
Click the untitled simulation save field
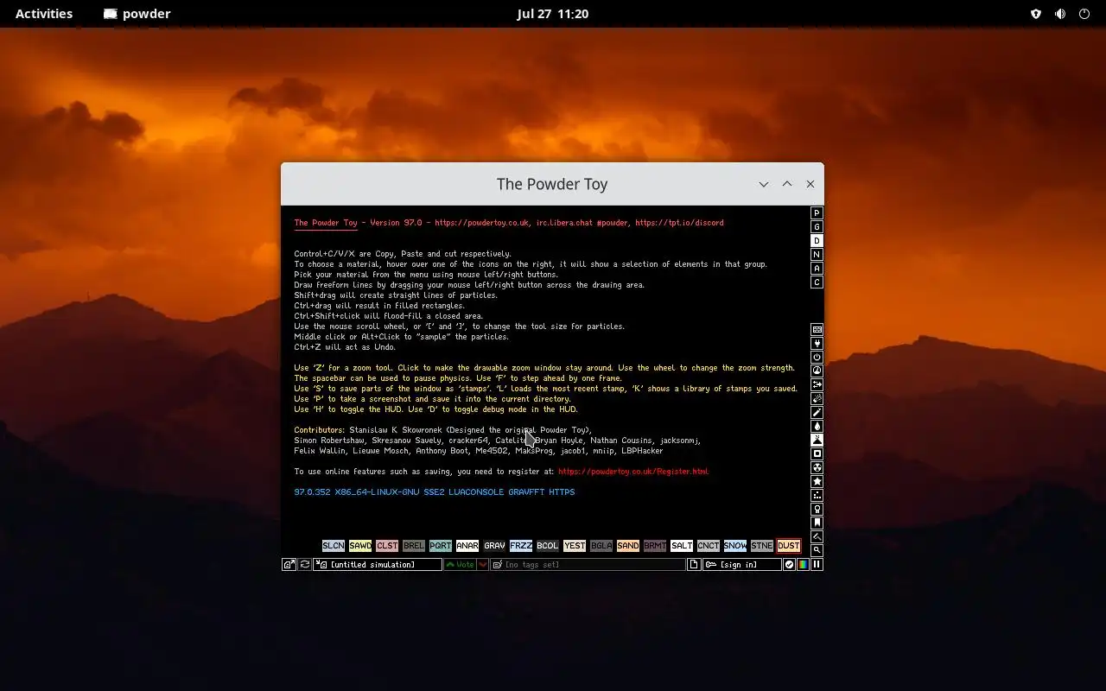[x=378, y=564]
